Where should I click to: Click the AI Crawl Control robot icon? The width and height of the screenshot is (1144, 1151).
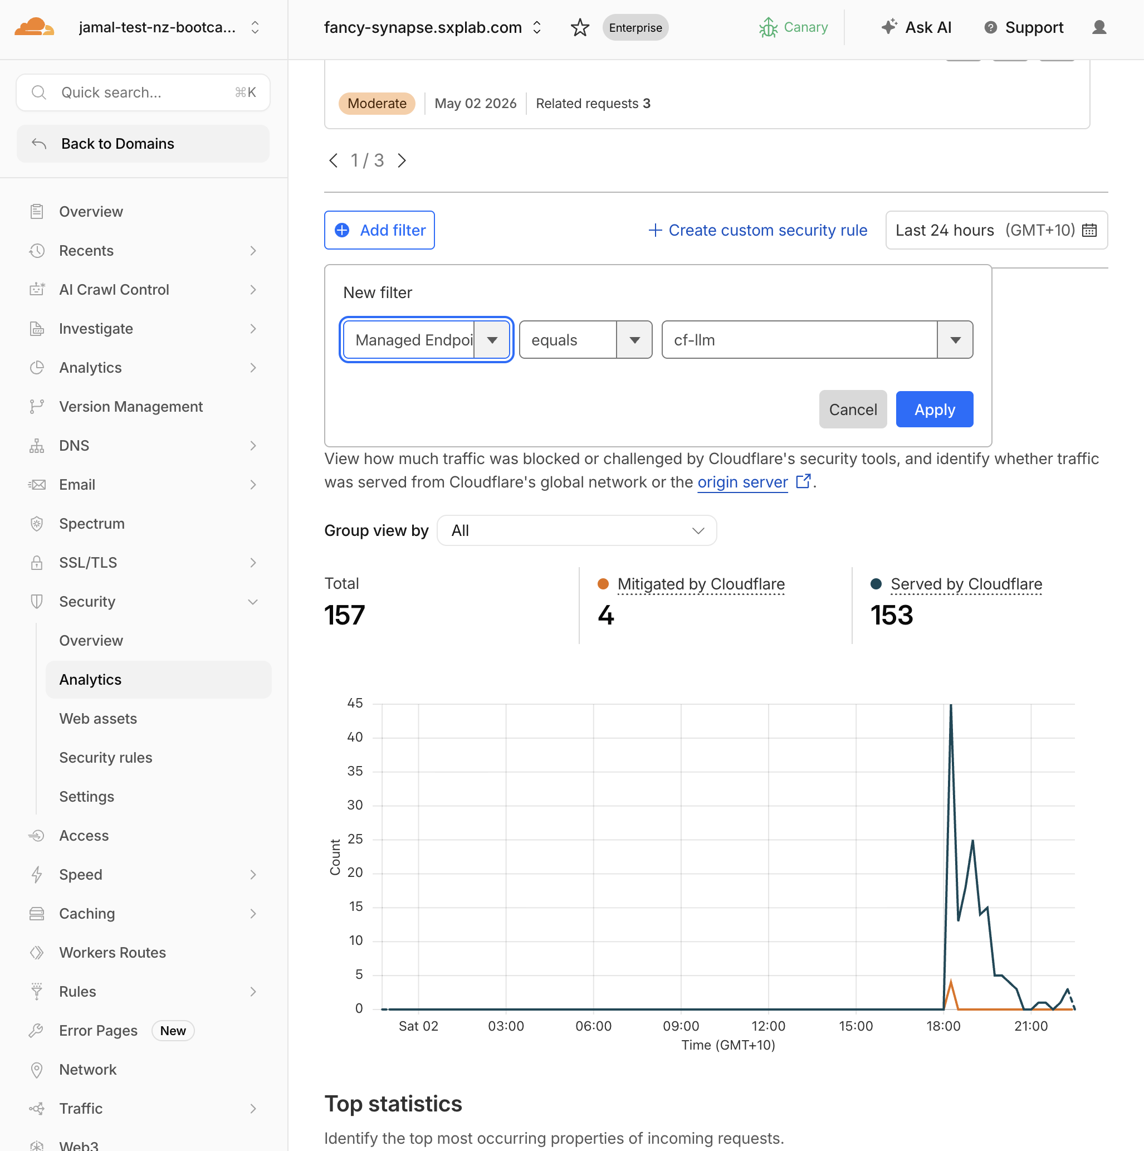37,290
